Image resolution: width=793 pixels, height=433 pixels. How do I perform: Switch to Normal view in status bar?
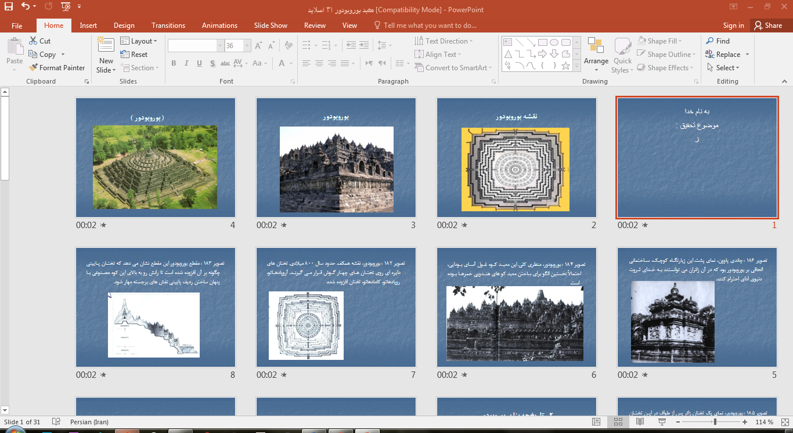click(x=596, y=422)
